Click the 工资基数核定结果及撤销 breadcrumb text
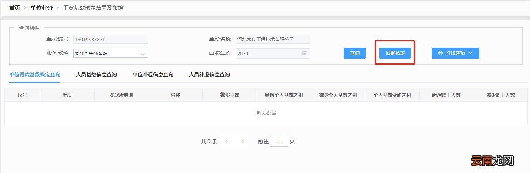This screenshot has width=530, height=173. [93, 8]
